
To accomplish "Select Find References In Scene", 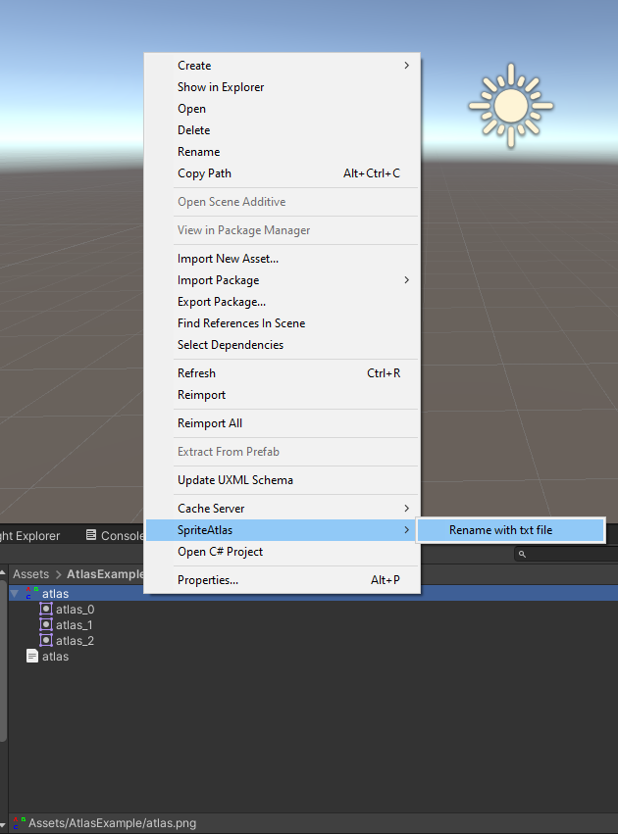I will [x=283, y=323].
